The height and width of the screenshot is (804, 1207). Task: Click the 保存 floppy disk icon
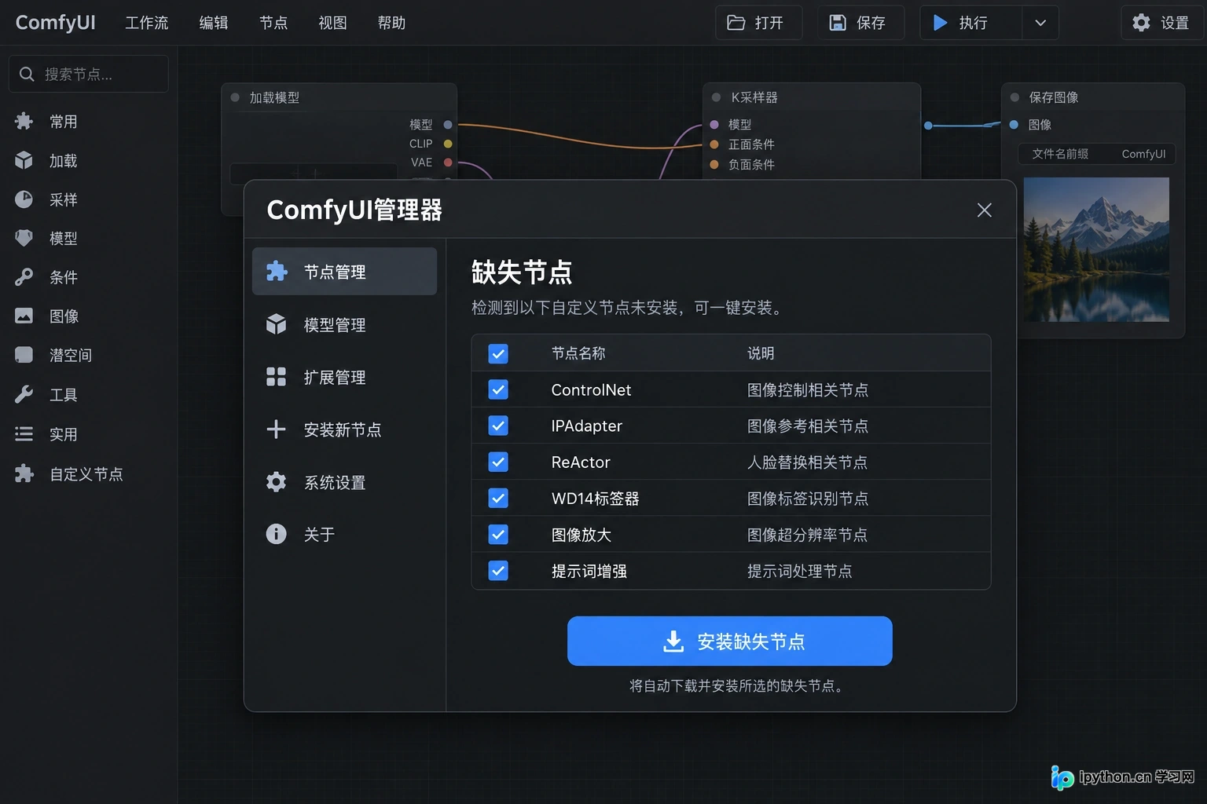[838, 23]
